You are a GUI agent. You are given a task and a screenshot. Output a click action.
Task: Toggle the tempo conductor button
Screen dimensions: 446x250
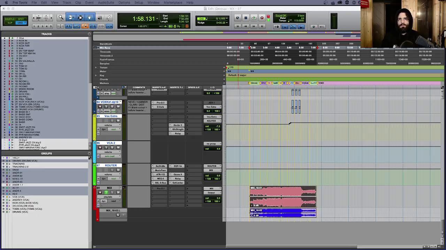click(x=301, y=27)
